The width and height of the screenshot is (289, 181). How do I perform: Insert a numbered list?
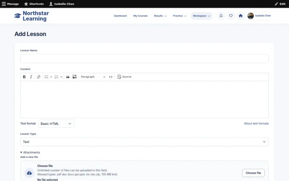point(57,77)
